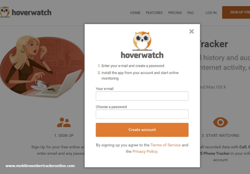Close the sign-up dialog with the X
Image resolution: width=250 pixels, height=174 pixels.
(192, 32)
